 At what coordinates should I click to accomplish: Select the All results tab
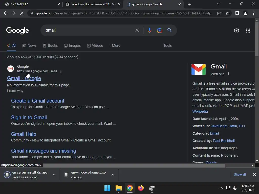(x=12, y=46)
